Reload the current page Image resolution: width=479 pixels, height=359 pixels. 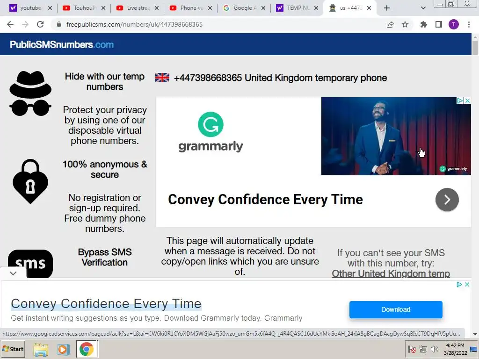pos(40,24)
